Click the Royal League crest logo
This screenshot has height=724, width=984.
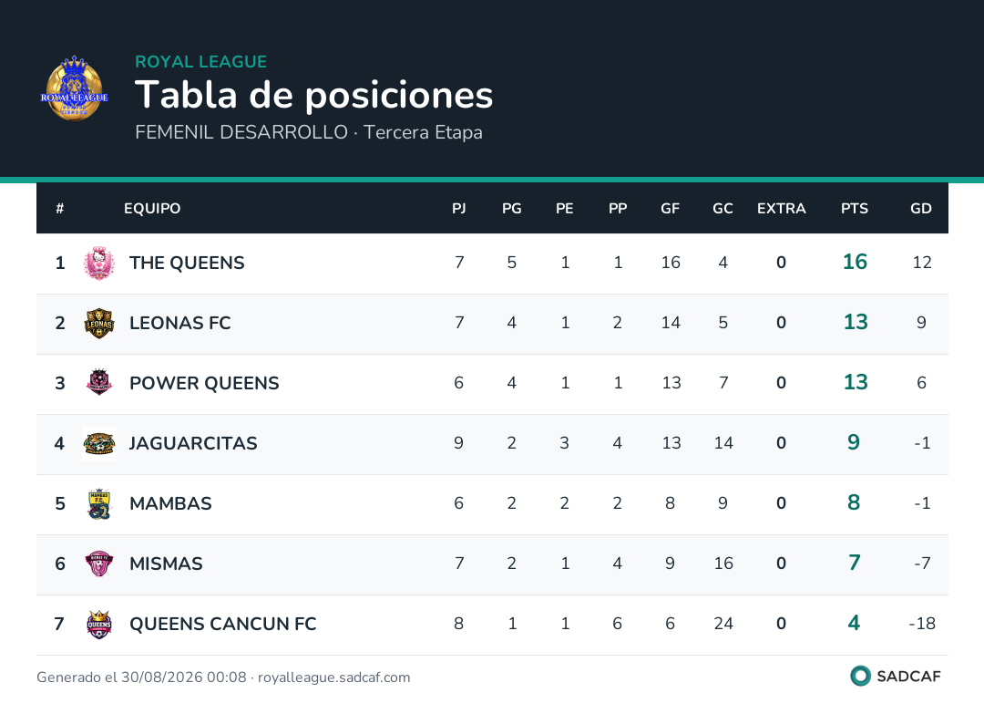tap(74, 88)
